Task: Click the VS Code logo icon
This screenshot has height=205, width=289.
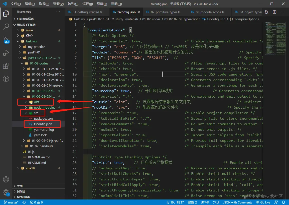Action: click(5, 4)
